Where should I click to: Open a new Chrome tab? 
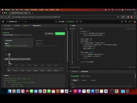click(x=33, y=13)
